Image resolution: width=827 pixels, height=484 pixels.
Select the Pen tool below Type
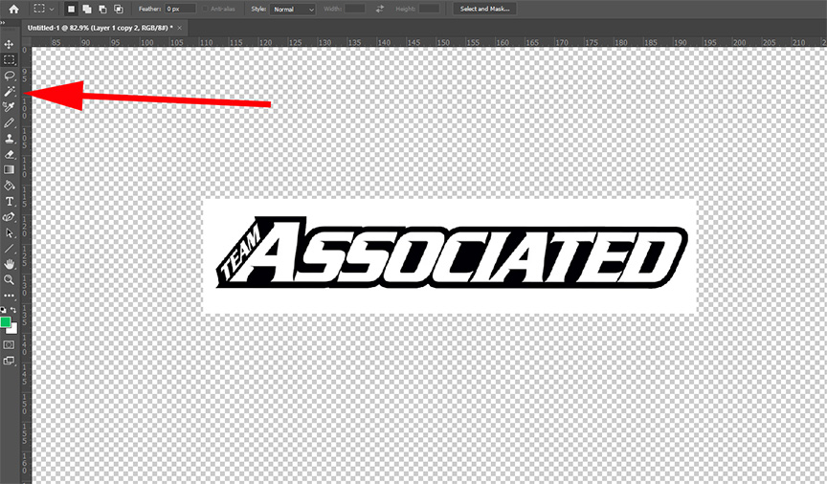[9, 217]
